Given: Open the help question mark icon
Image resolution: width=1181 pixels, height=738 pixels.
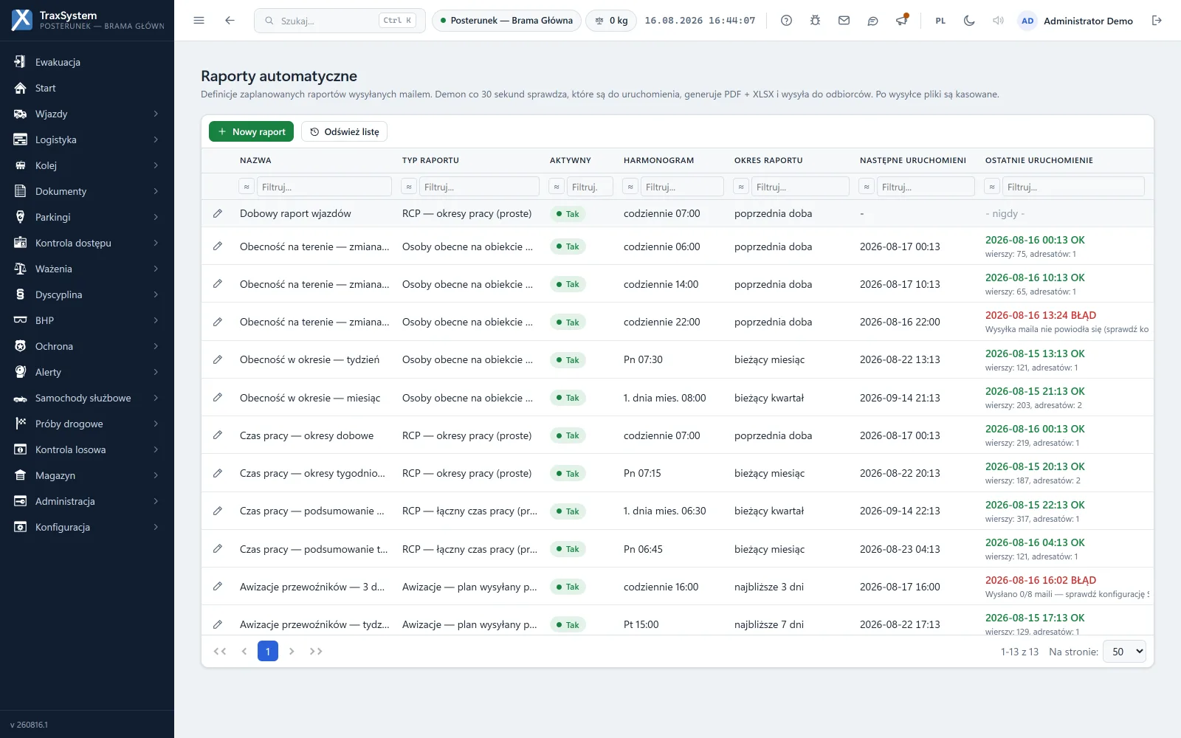Looking at the screenshot, I should click(786, 21).
